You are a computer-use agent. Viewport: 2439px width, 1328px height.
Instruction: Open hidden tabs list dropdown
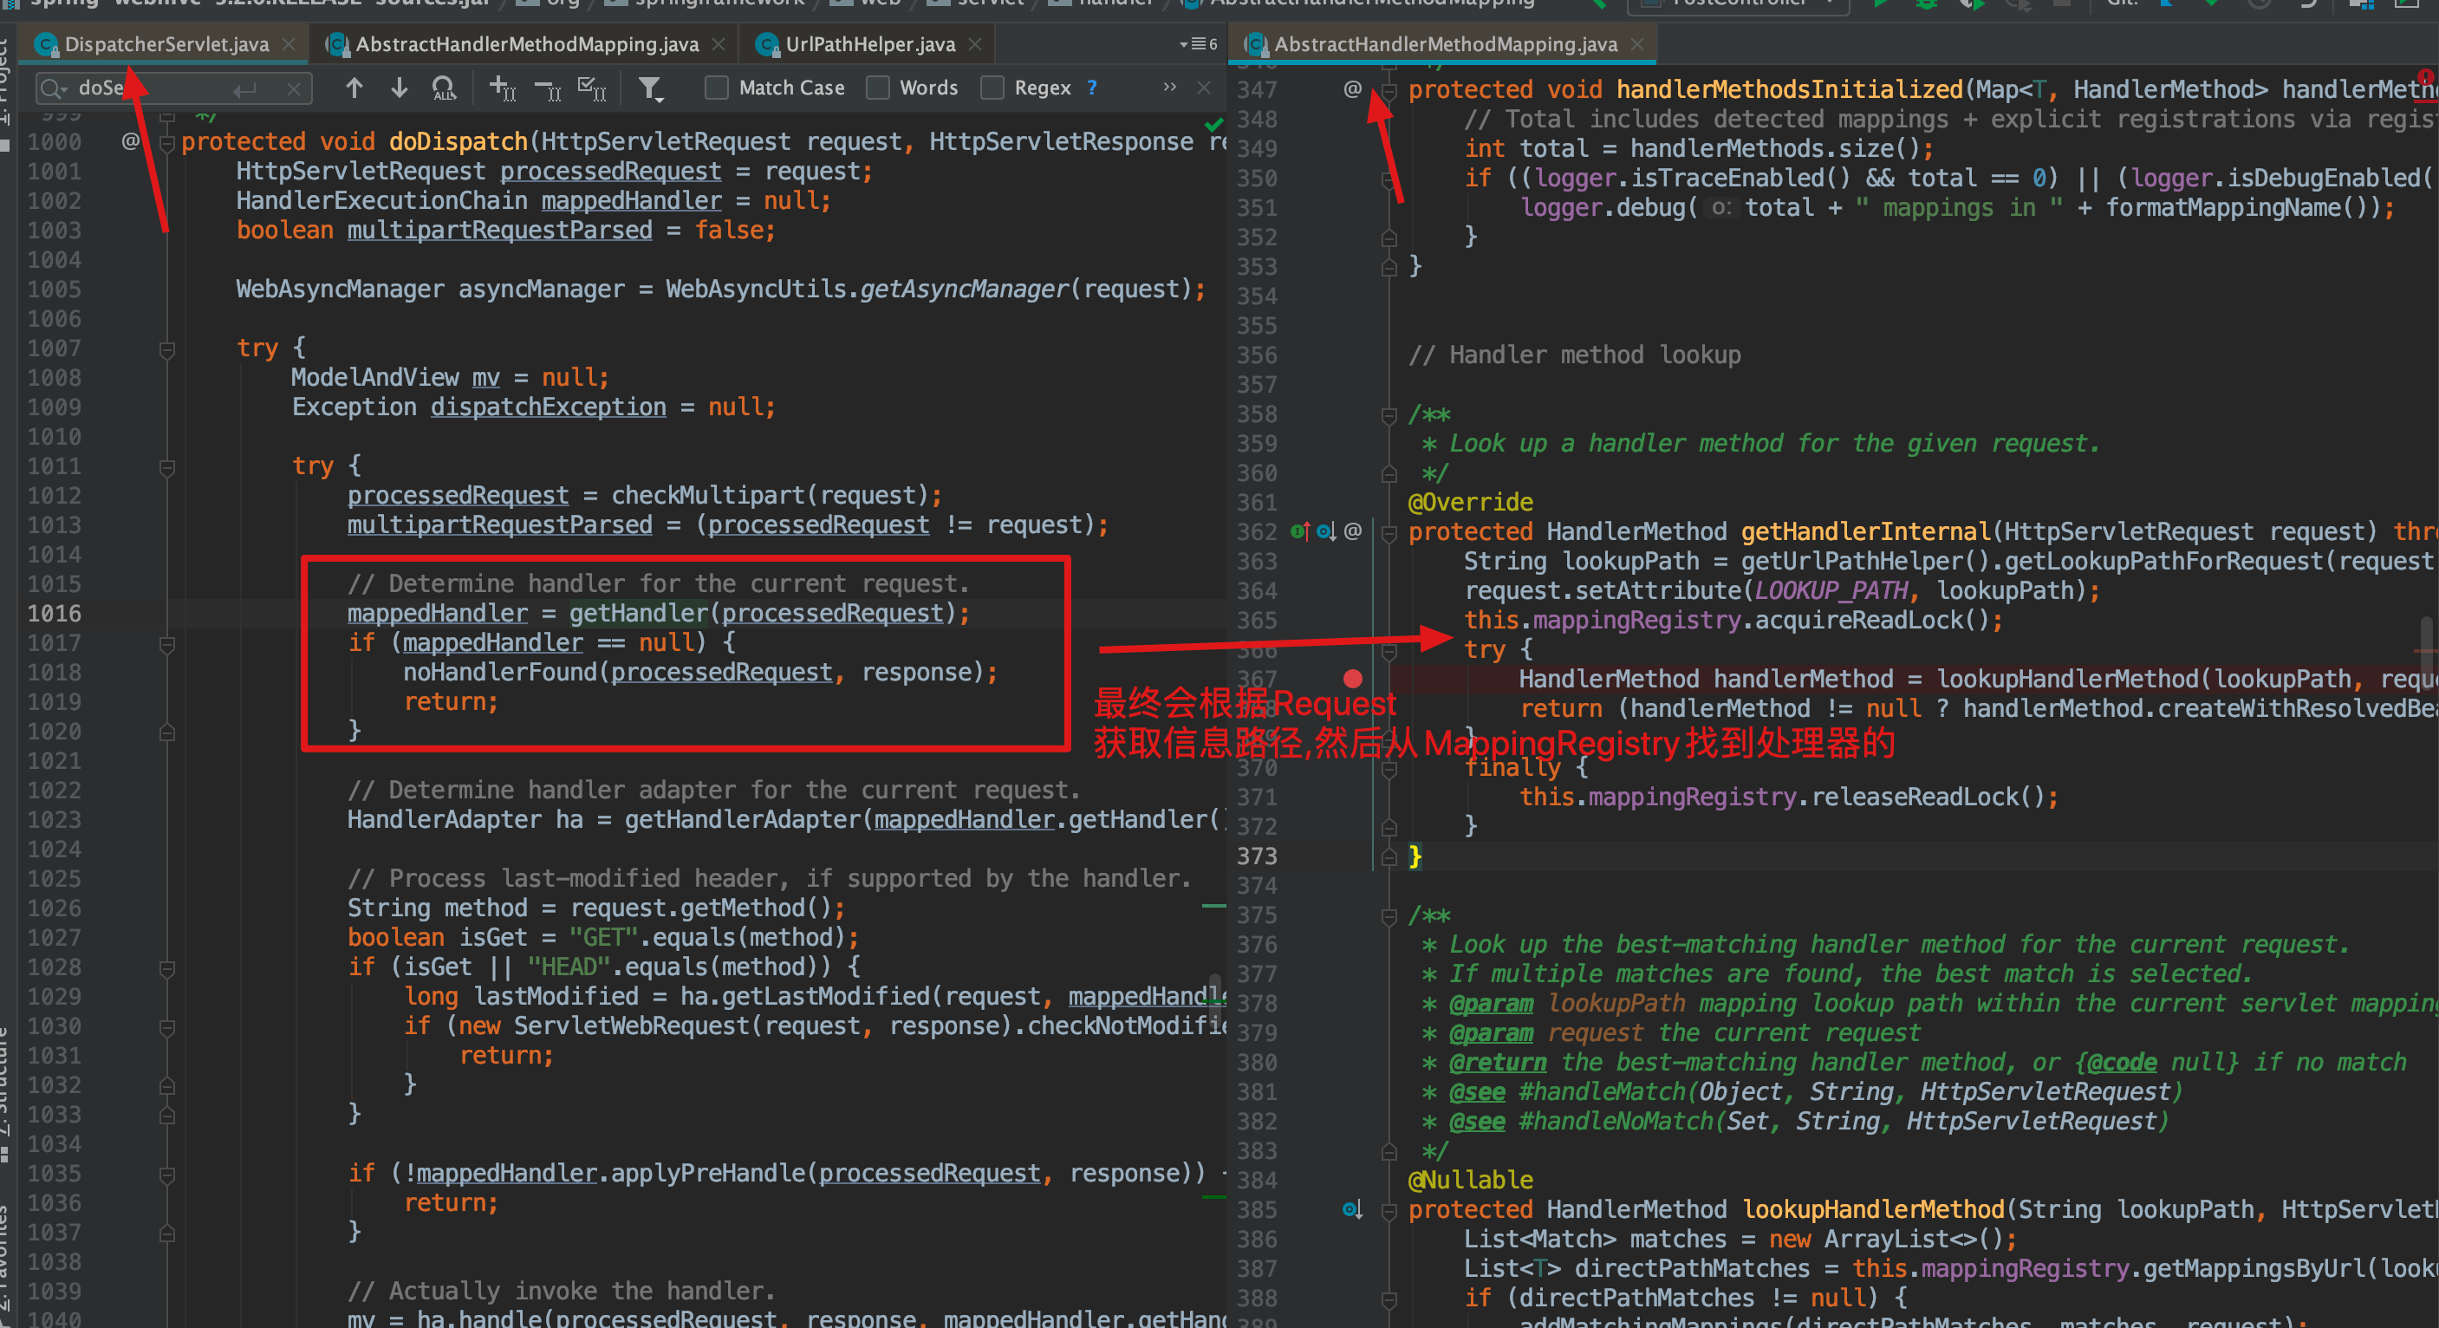coord(1198,44)
